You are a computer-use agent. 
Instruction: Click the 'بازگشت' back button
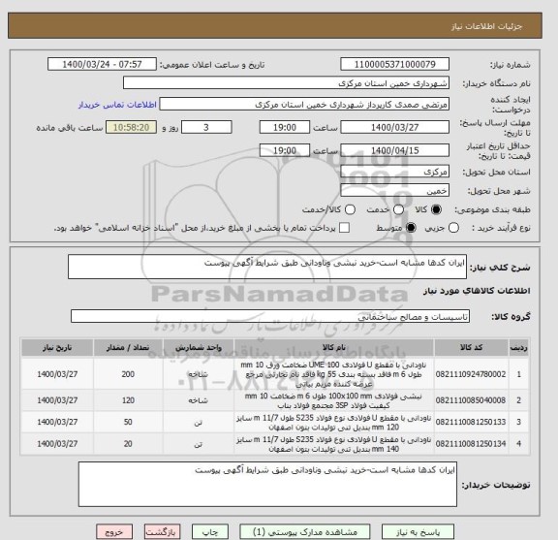[163, 532]
